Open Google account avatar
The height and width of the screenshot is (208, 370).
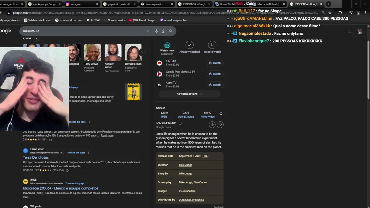click(x=360, y=31)
